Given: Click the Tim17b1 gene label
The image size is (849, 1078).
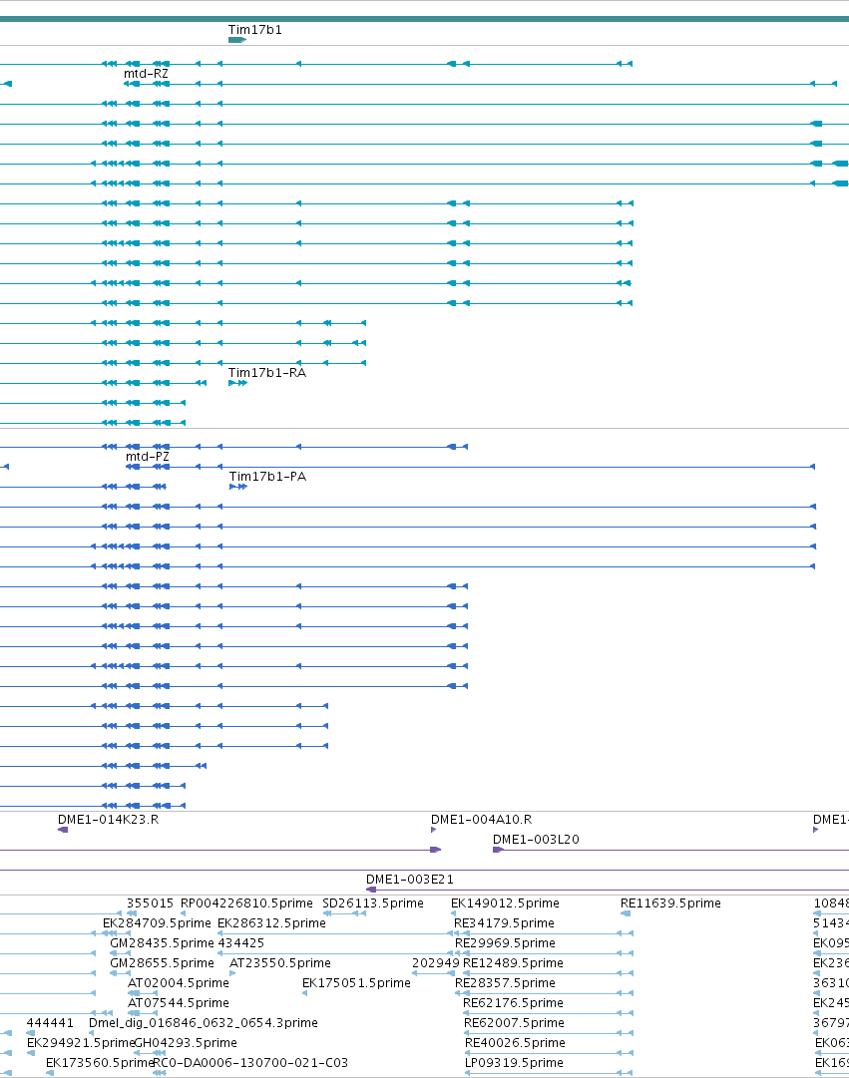Looking at the screenshot, I should click(x=254, y=30).
